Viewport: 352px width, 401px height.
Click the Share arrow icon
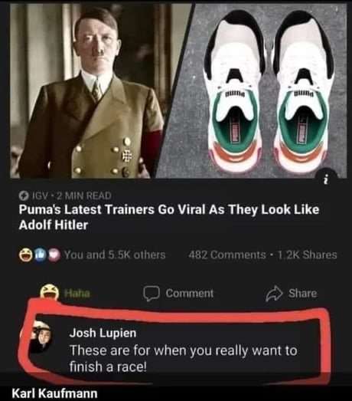(274, 294)
